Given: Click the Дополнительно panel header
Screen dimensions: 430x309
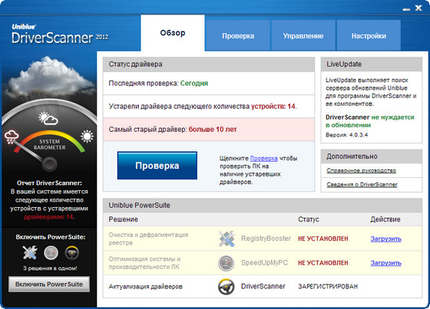Looking at the screenshot, I should [372, 156].
